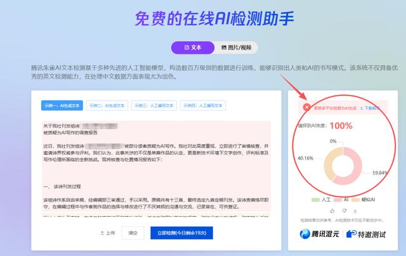Click the document icon on the 文本 tab
Screen dimensions: 406x256
point(187,47)
